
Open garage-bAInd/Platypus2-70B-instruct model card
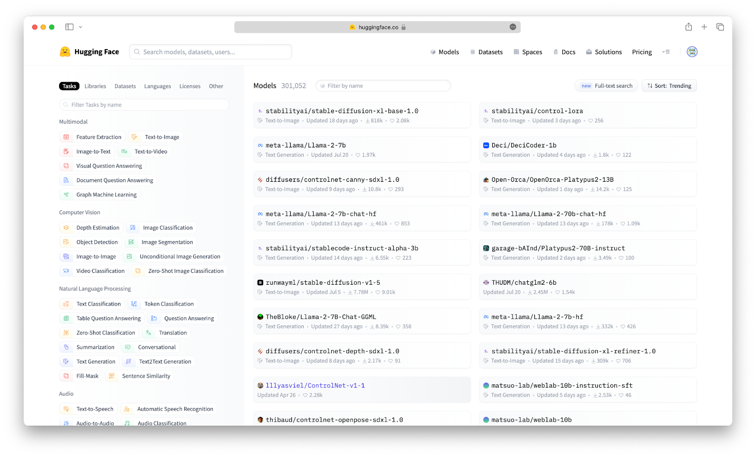coord(588,253)
